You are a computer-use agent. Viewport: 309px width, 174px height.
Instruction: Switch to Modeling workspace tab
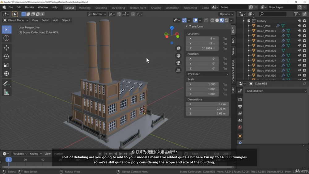(x=85, y=8)
